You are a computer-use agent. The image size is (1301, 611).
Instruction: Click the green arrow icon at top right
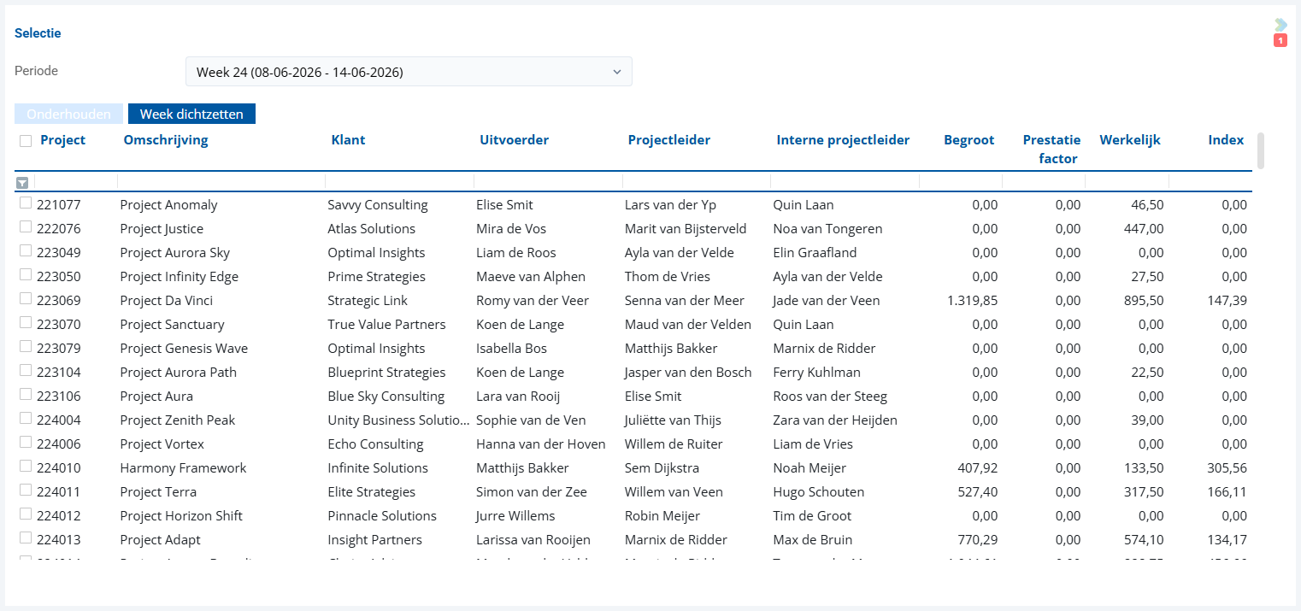click(x=1280, y=25)
